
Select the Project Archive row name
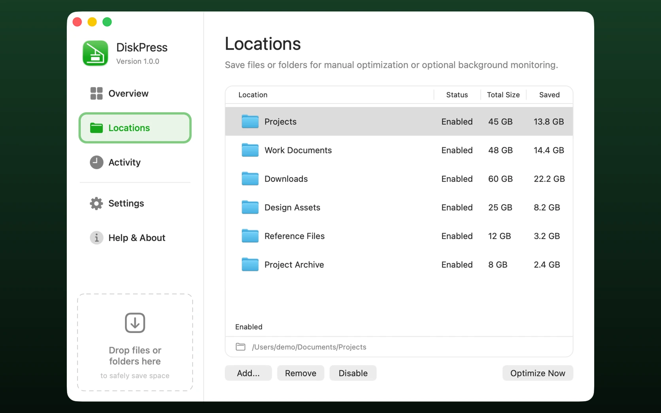click(x=294, y=264)
